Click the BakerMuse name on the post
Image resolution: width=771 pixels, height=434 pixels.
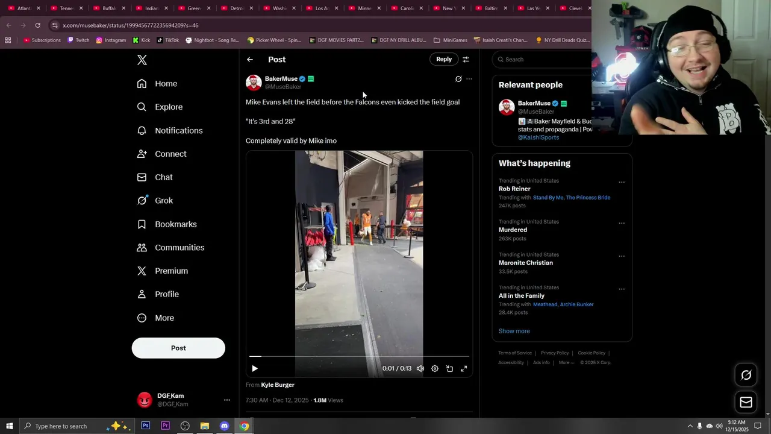coord(281,78)
